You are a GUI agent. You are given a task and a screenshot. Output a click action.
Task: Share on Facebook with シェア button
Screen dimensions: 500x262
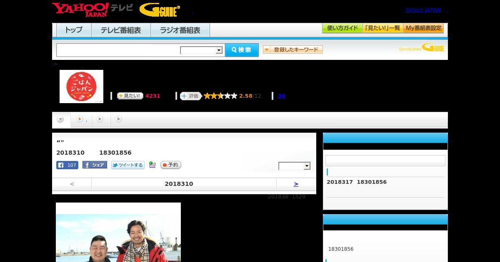(x=95, y=165)
